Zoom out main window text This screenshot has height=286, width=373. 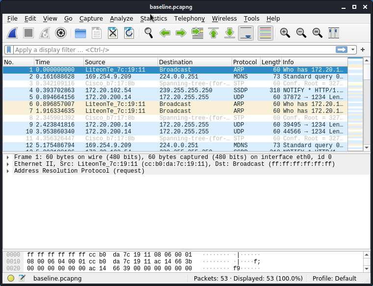[x=301, y=33]
